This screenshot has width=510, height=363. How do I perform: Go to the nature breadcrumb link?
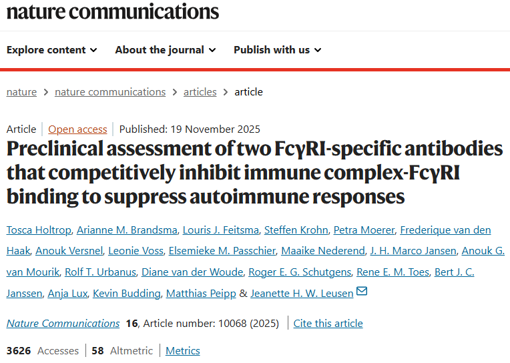(x=21, y=92)
